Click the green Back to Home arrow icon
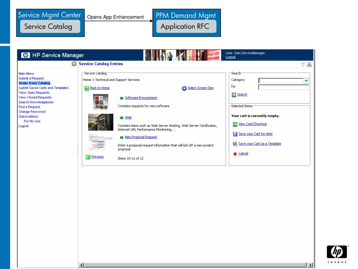The image size is (358, 269). point(87,88)
